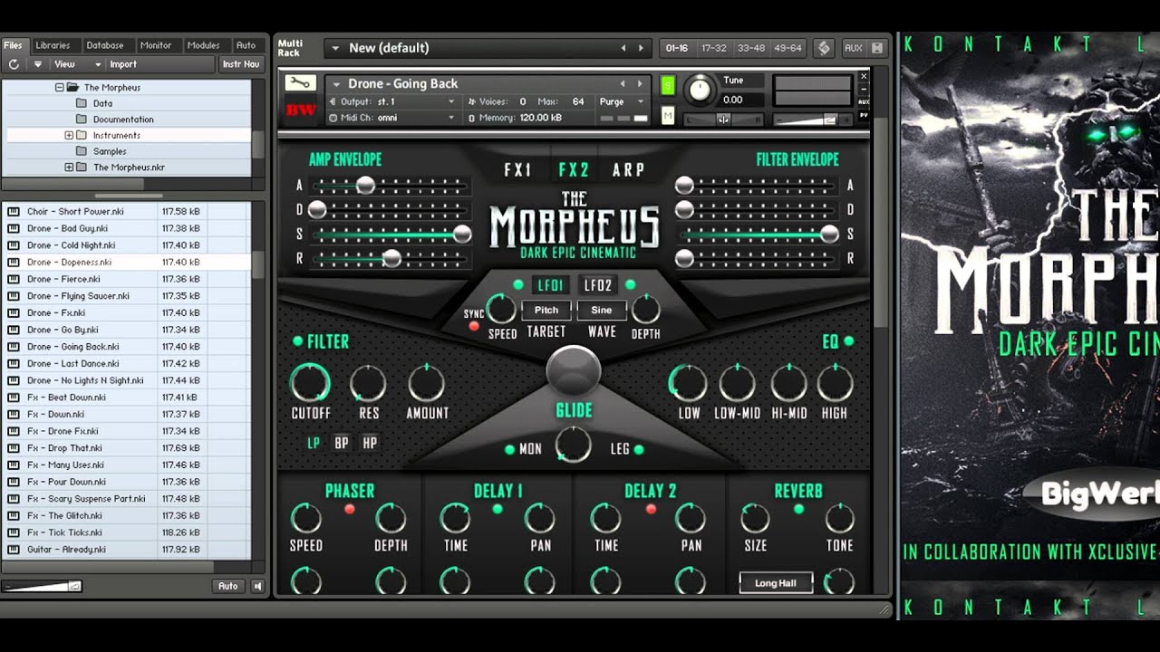Toggle the LEG legato LED
Screen dimensions: 1160x652
(x=639, y=449)
